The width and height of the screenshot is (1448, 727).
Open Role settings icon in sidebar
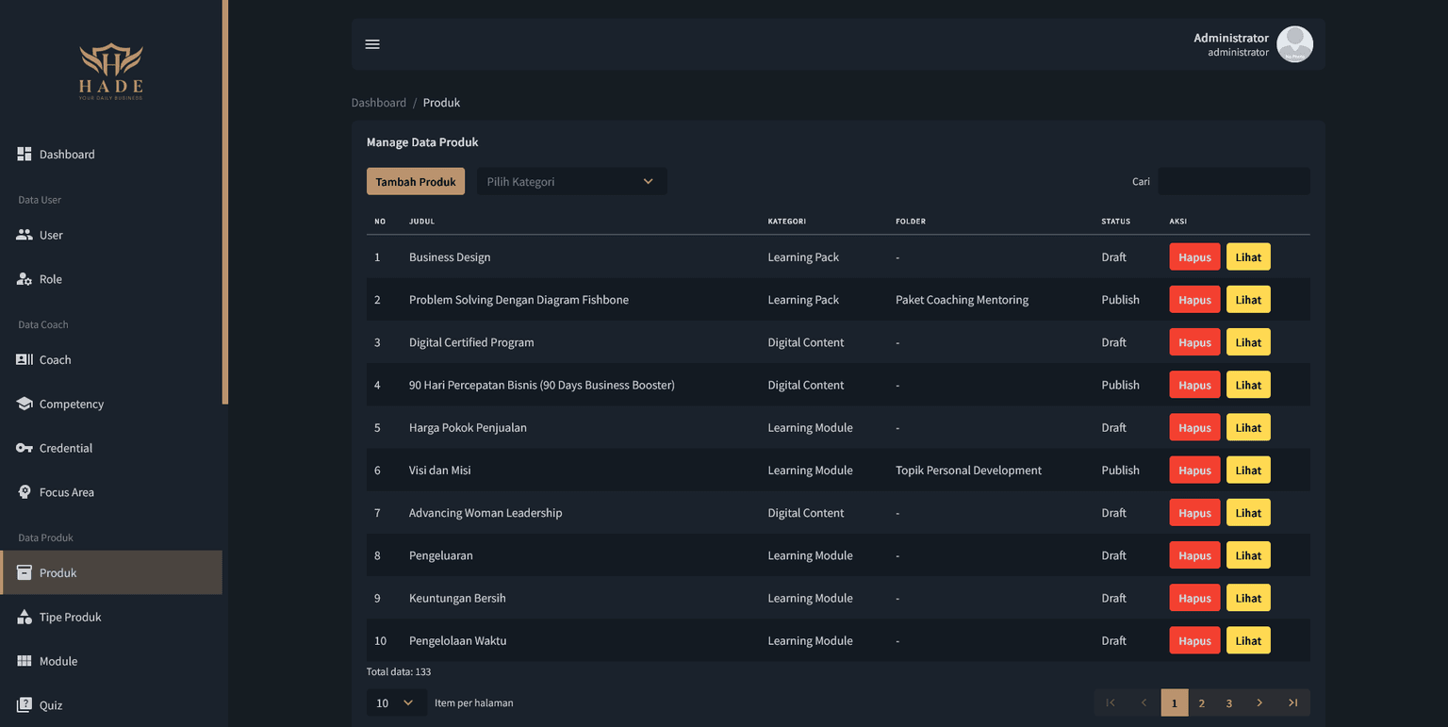[x=25, y=279]
